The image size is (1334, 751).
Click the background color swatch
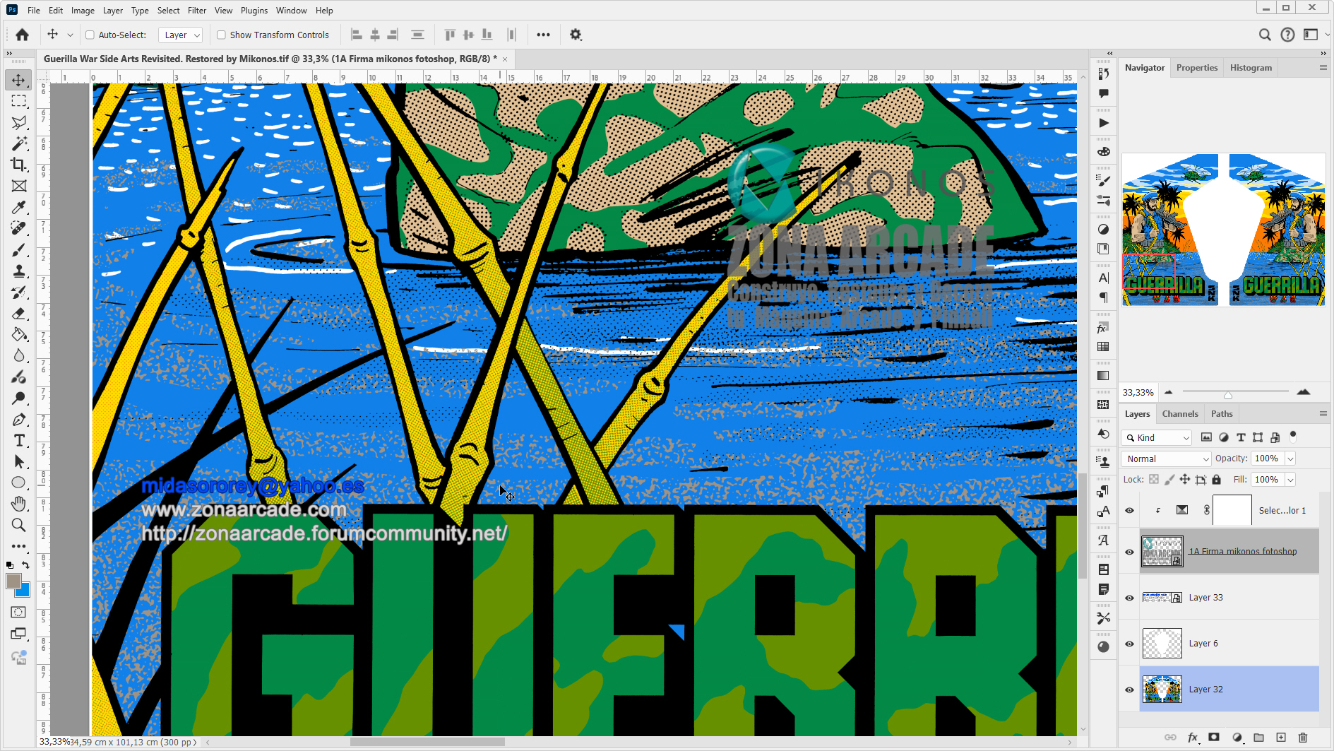pyautogui.click(x=25, y=591)
